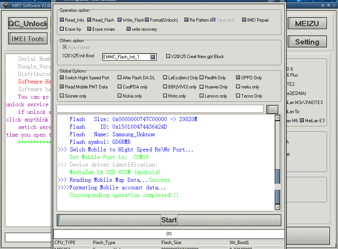Open the EMMC_Flash_Init_1 dropdown
The width and height of the screenshot is (338, 249).
[153, 57]
